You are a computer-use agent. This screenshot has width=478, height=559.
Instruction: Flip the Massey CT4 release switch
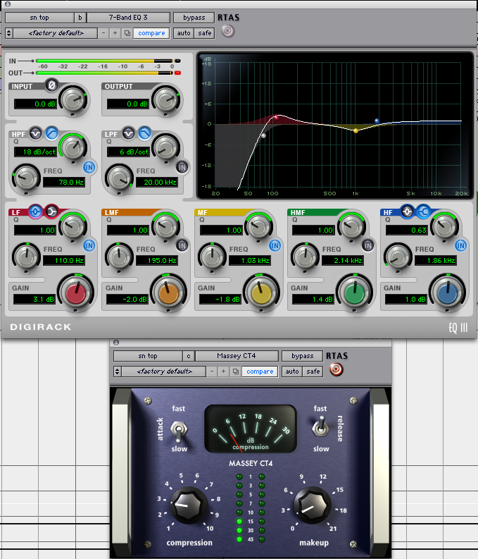point(321,427)
